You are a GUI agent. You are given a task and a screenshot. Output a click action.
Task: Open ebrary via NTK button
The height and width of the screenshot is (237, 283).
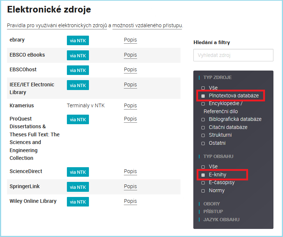click(78, 40)
